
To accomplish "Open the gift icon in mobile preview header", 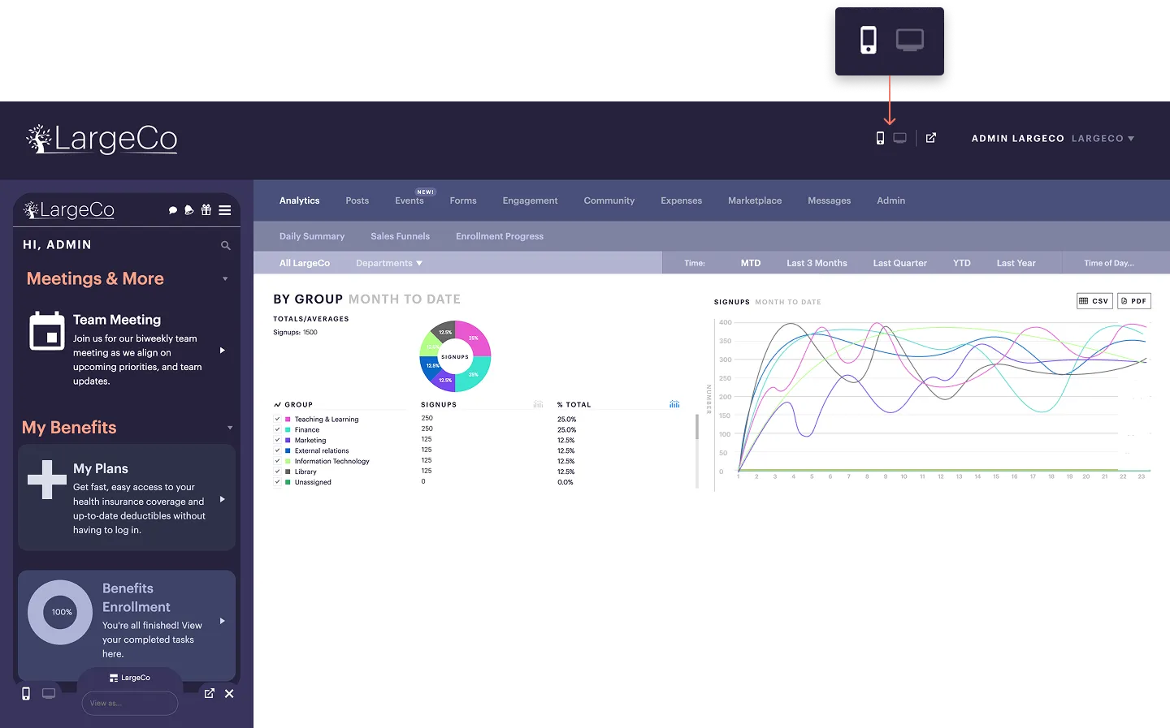I will click(x=206, y=209).
